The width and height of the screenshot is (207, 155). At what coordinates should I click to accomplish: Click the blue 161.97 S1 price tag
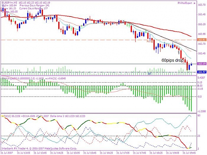tap(202, 72)
